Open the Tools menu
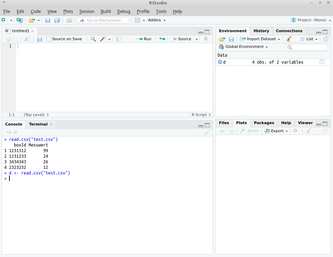This screenshot has width=333, height=257. [161, 12]
